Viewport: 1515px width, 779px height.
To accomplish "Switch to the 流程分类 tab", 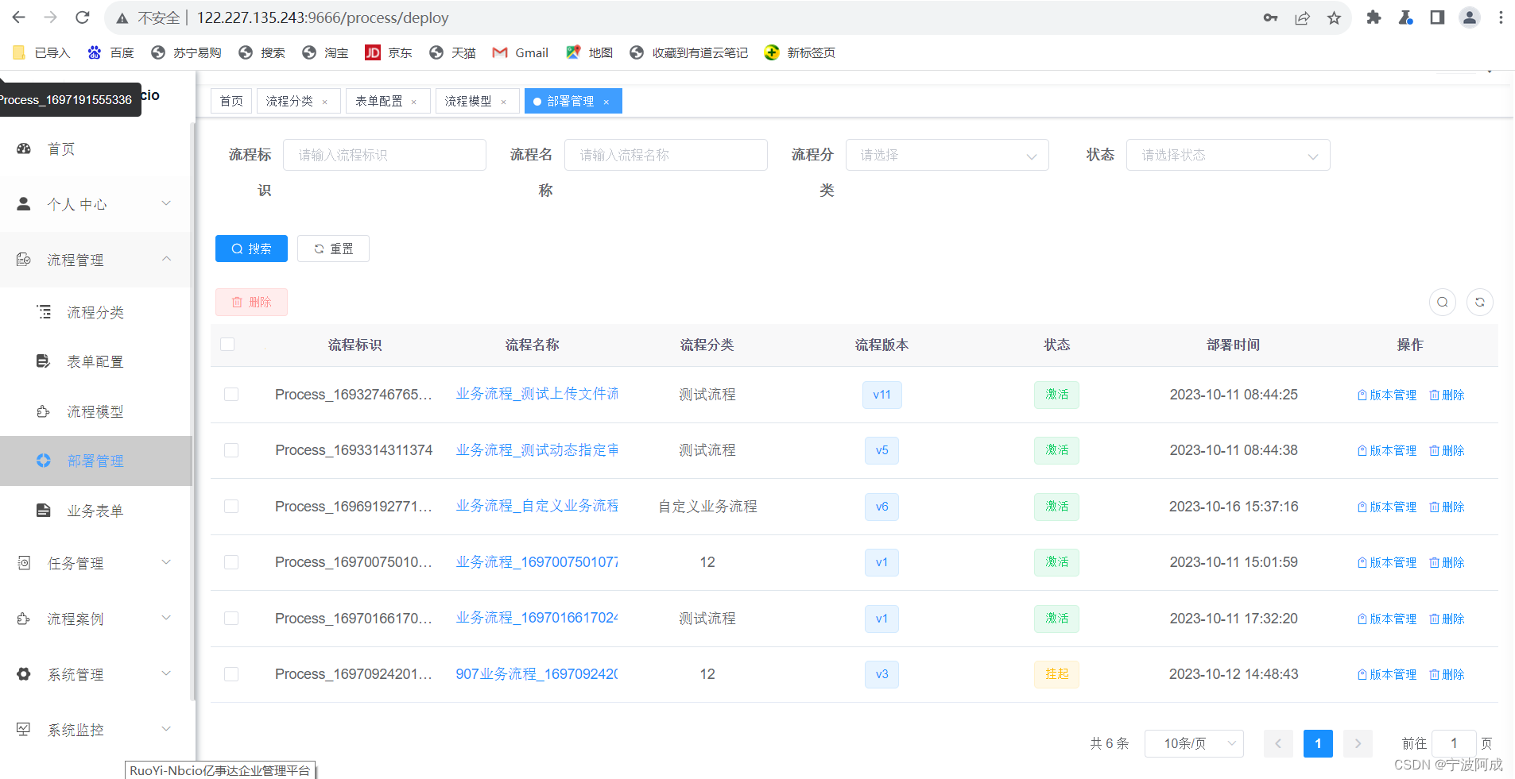I will (x=298, y=101).
